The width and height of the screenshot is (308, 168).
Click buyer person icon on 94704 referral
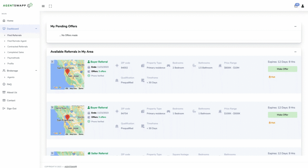(89, 107)
